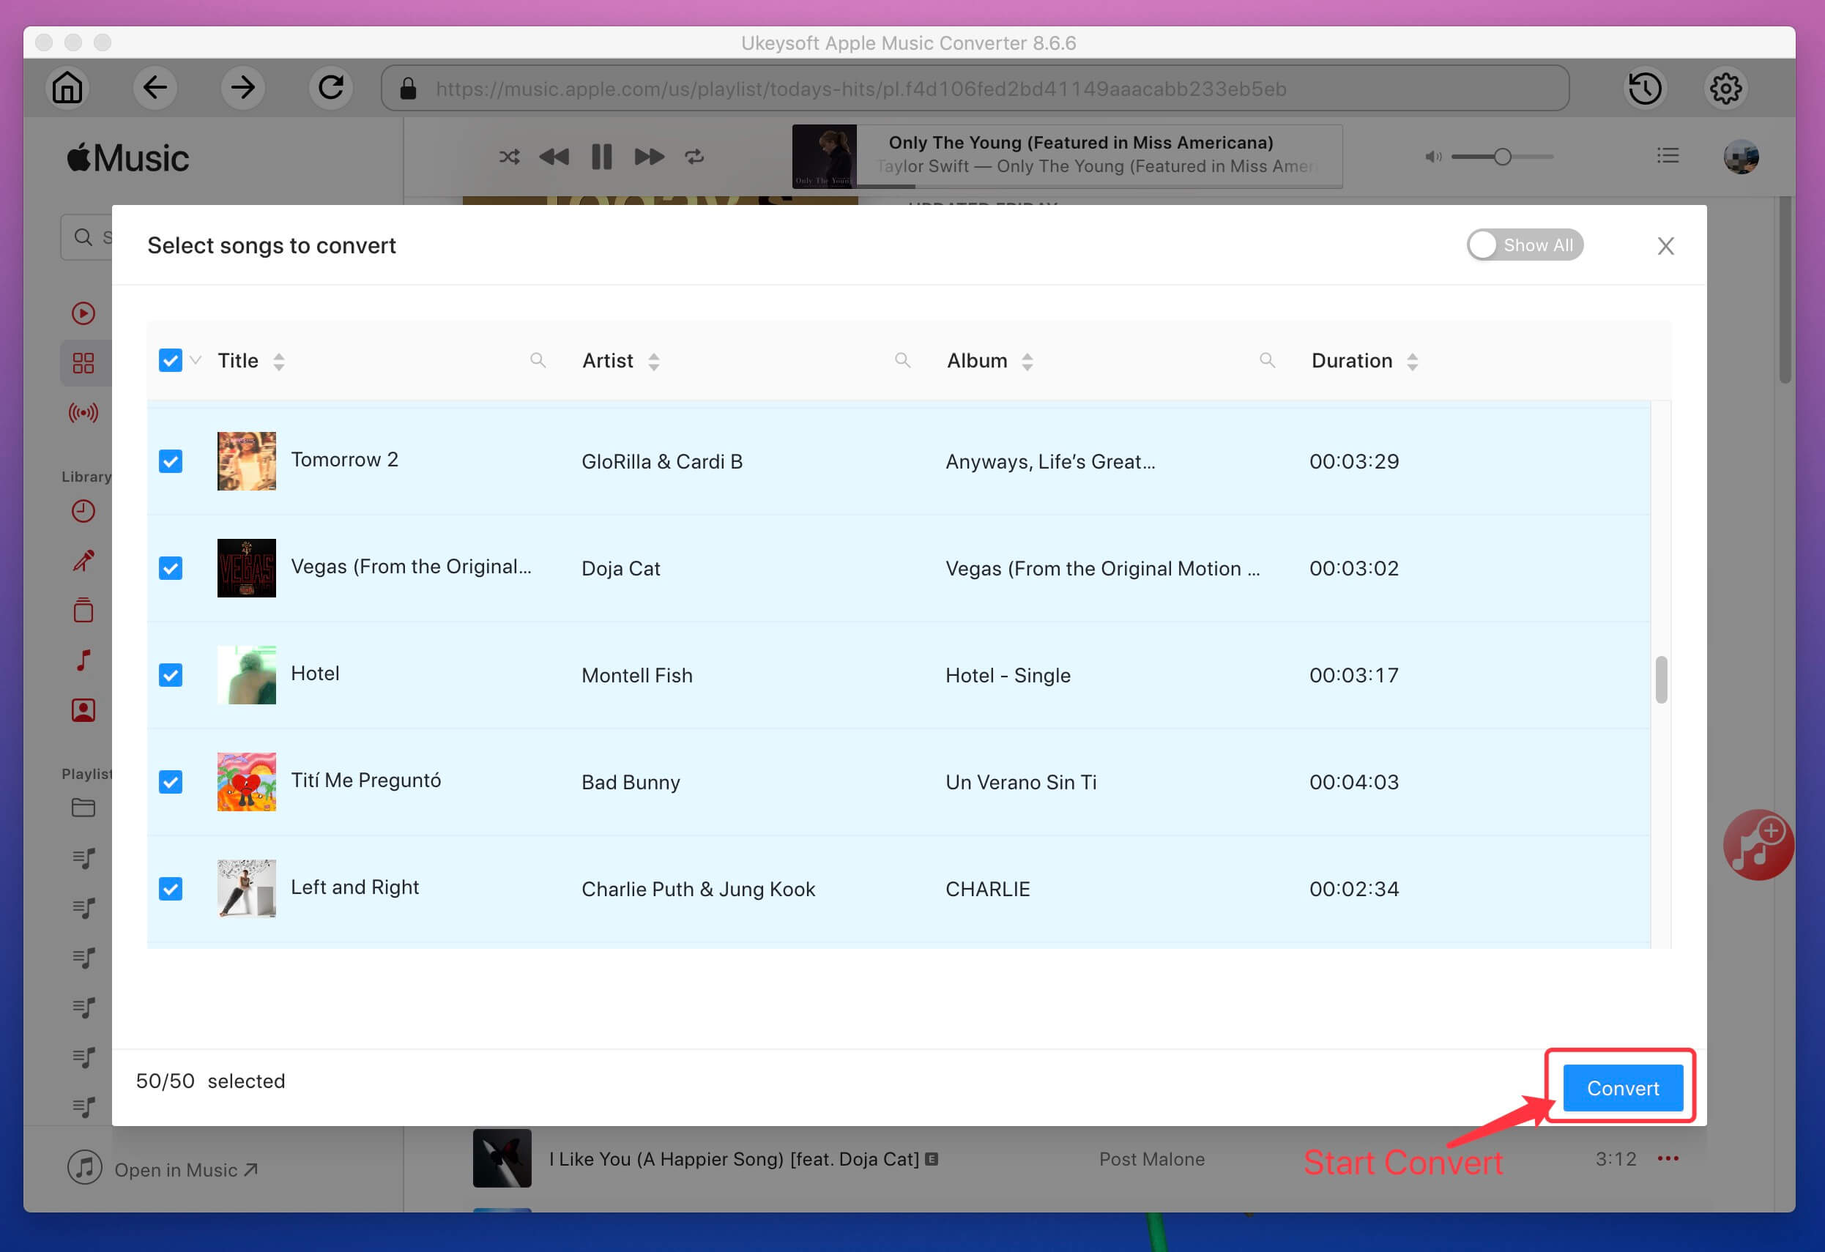1825x1252 pixels.
Task: Select the Library music note icon
Action: [x=82, y=661]
